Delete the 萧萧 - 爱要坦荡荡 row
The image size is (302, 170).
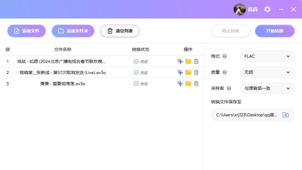(x=196, y=84)
